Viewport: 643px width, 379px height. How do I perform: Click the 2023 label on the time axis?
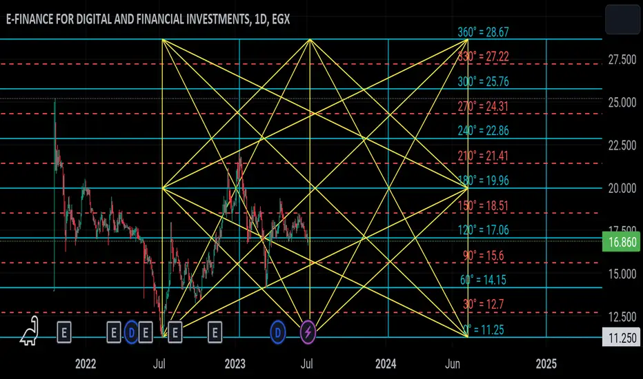(x=235, y=364)
